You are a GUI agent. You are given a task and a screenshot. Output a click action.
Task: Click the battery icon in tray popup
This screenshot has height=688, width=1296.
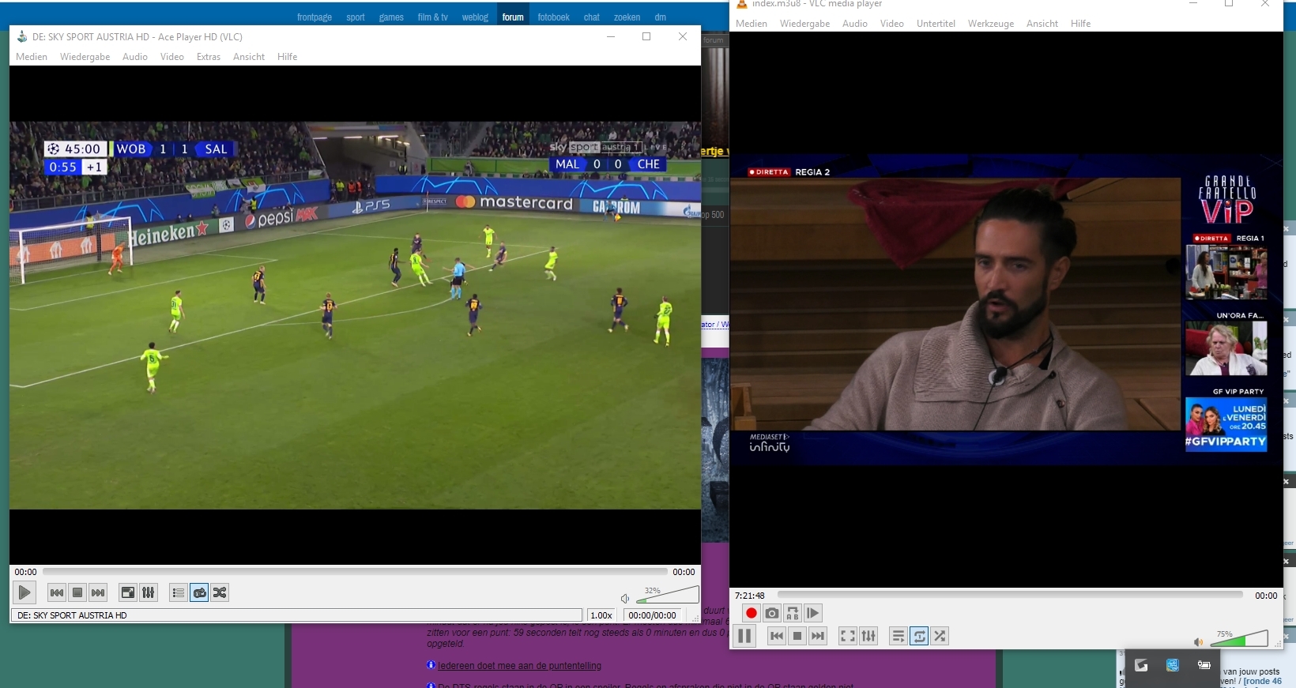pyautogui.click(x=1204, y=665)
